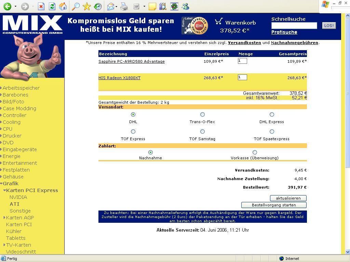Expand the Karten AGP subcategory
Viewport: 350px width, 262px height.
click(x=4, y=218)
